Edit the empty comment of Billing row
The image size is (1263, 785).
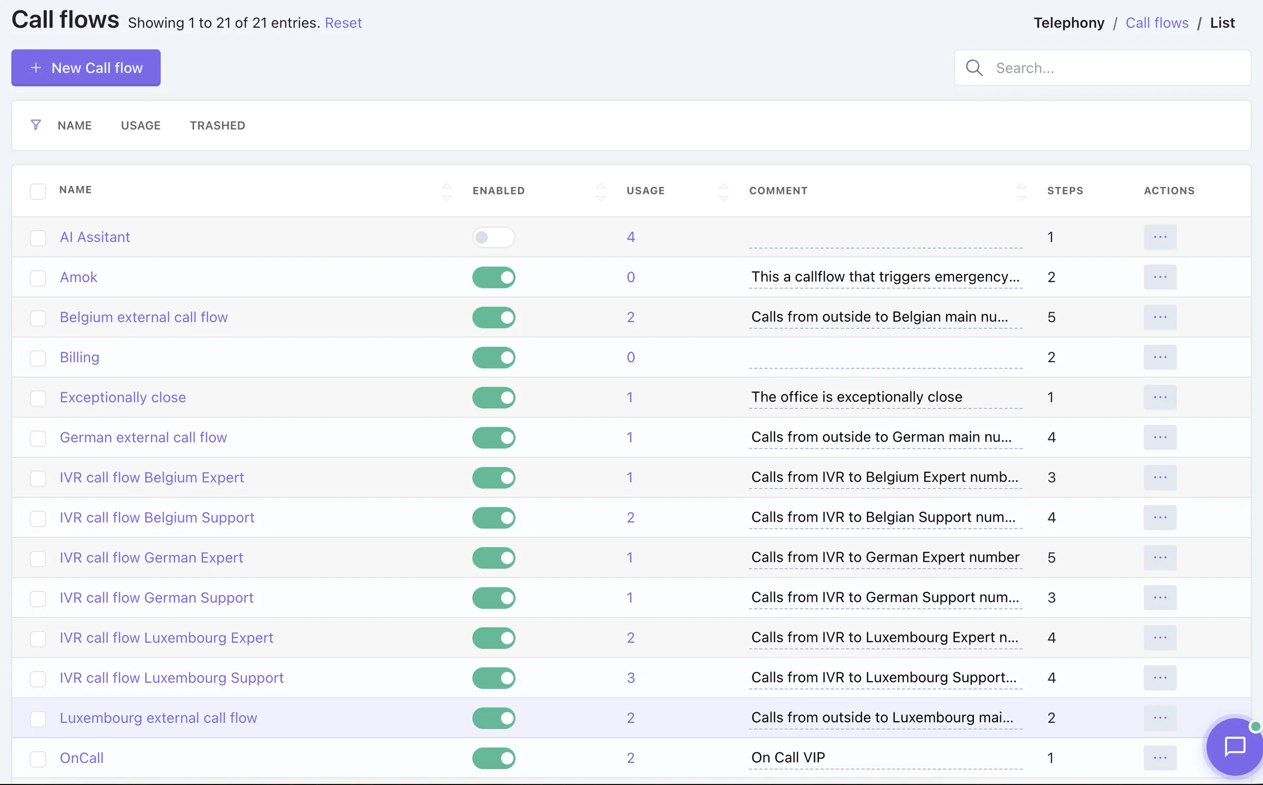tap(886, 357)
